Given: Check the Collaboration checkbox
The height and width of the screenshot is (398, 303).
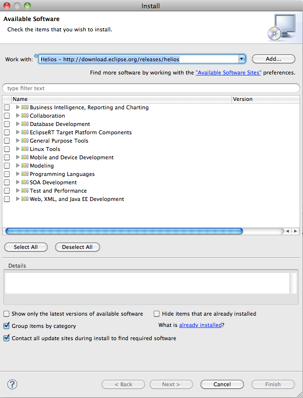Looking at the screenshot, I should tap(7, 116).
